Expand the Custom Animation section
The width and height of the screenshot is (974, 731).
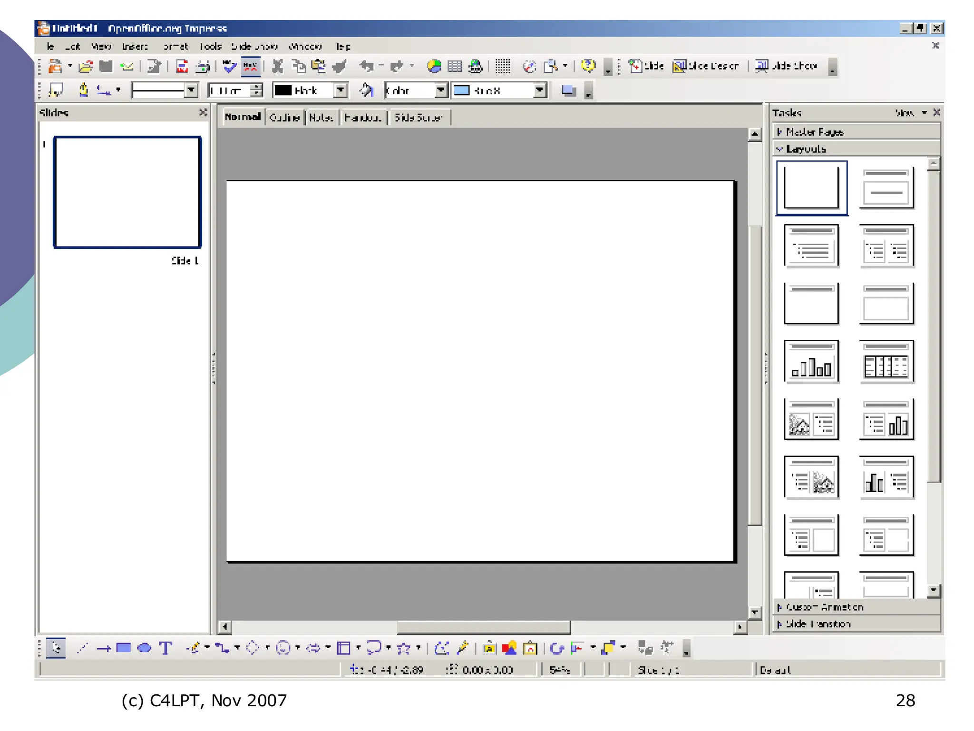point(824,607)
